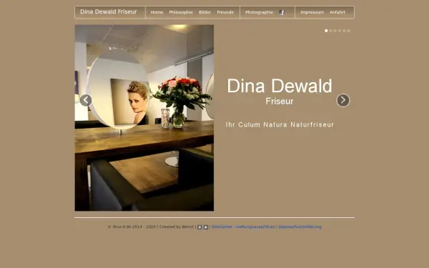Open the Datenschutzerklärung link
The height and width of the screenshot is (268, 429).
[x=300, y=227]
